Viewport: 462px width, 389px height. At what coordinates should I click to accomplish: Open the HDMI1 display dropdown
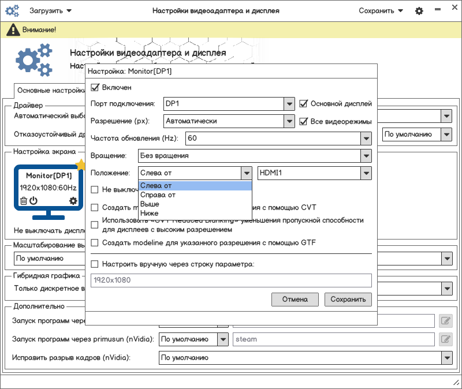(365, 173)
